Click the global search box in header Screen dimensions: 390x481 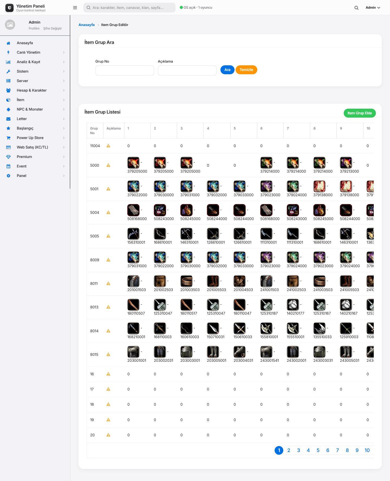(129, 8)
